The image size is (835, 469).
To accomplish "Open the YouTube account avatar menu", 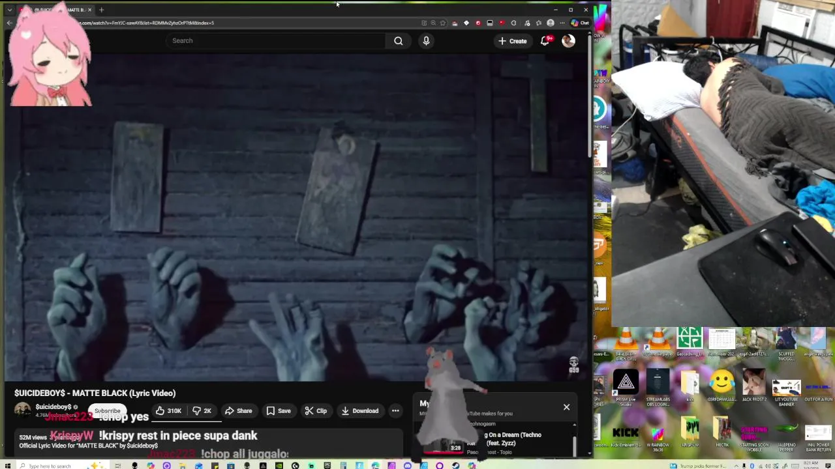I will coord(568,41).
